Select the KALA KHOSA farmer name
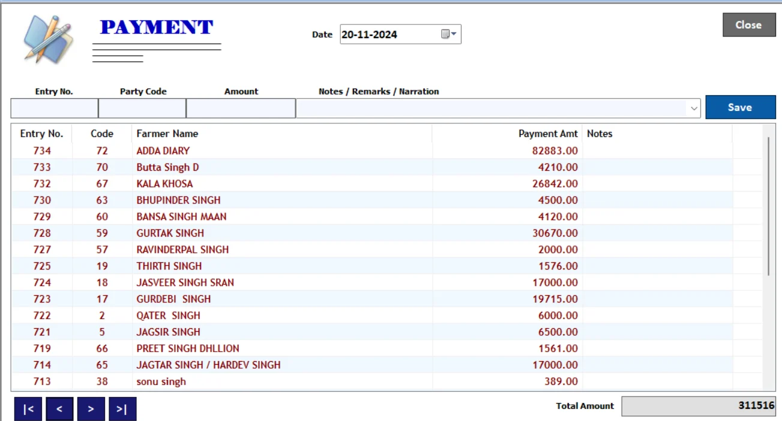This screenshot has height=421, width=782. (x=164, y=184)
